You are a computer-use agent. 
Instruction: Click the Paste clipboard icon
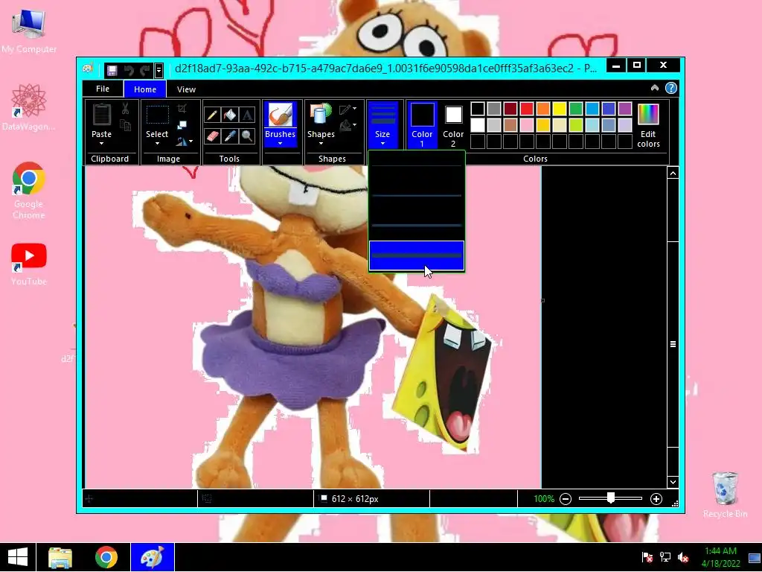pyautogui.click(x=101, y=115)
